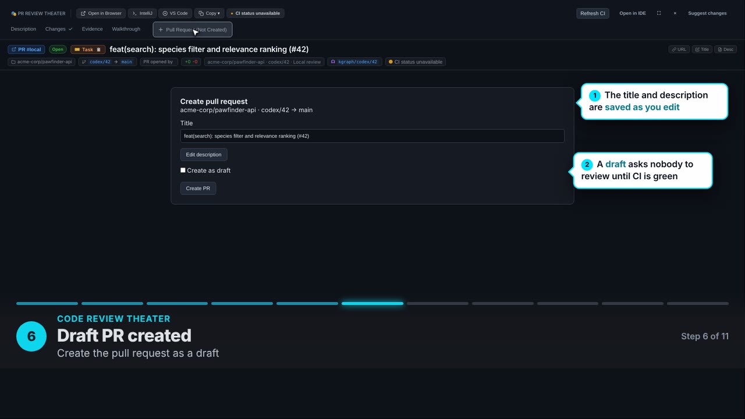
Task: Launch VS Code from the toolbar
Action: 175,13
